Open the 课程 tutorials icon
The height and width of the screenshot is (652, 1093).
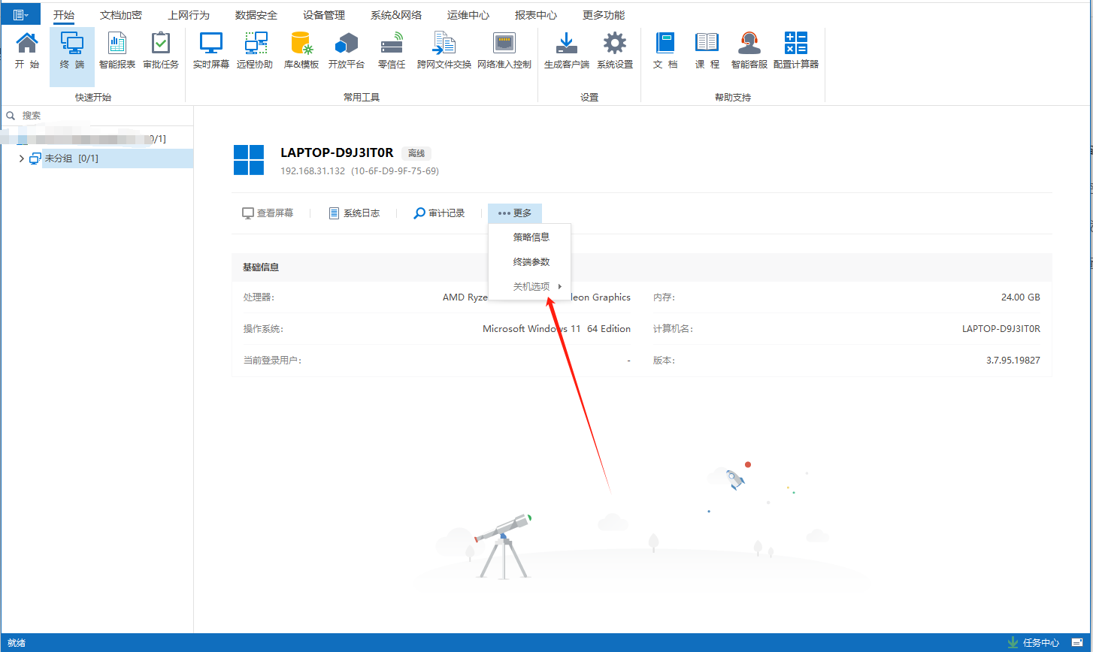point(707,50)
